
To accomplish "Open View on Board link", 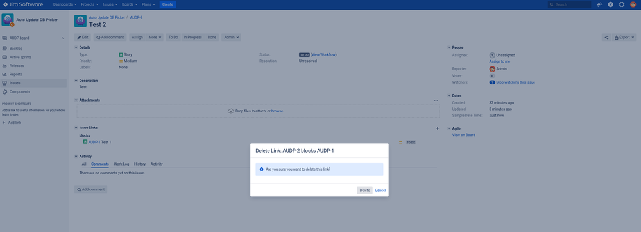I will tap(463, 135).
